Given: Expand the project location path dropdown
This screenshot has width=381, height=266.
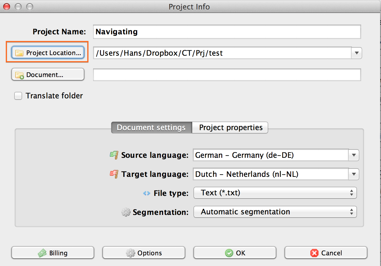Looking at the screenshot, I should point(357,53).
